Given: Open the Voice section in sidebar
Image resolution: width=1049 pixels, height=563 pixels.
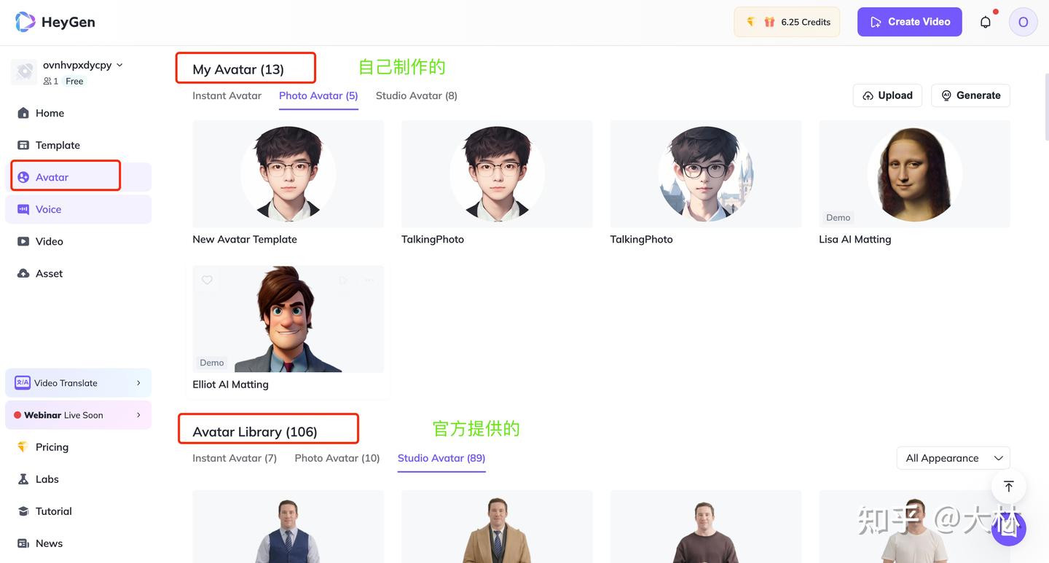Looking at the screenshot, I should click(48, 209).
